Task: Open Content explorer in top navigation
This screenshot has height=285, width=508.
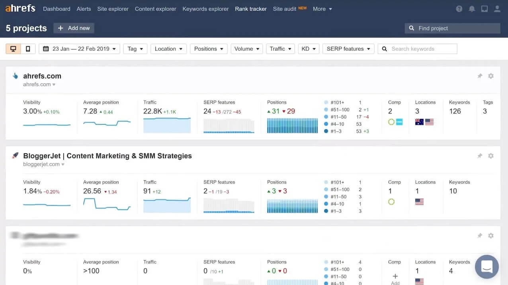Action: click(x=156, y=9)
